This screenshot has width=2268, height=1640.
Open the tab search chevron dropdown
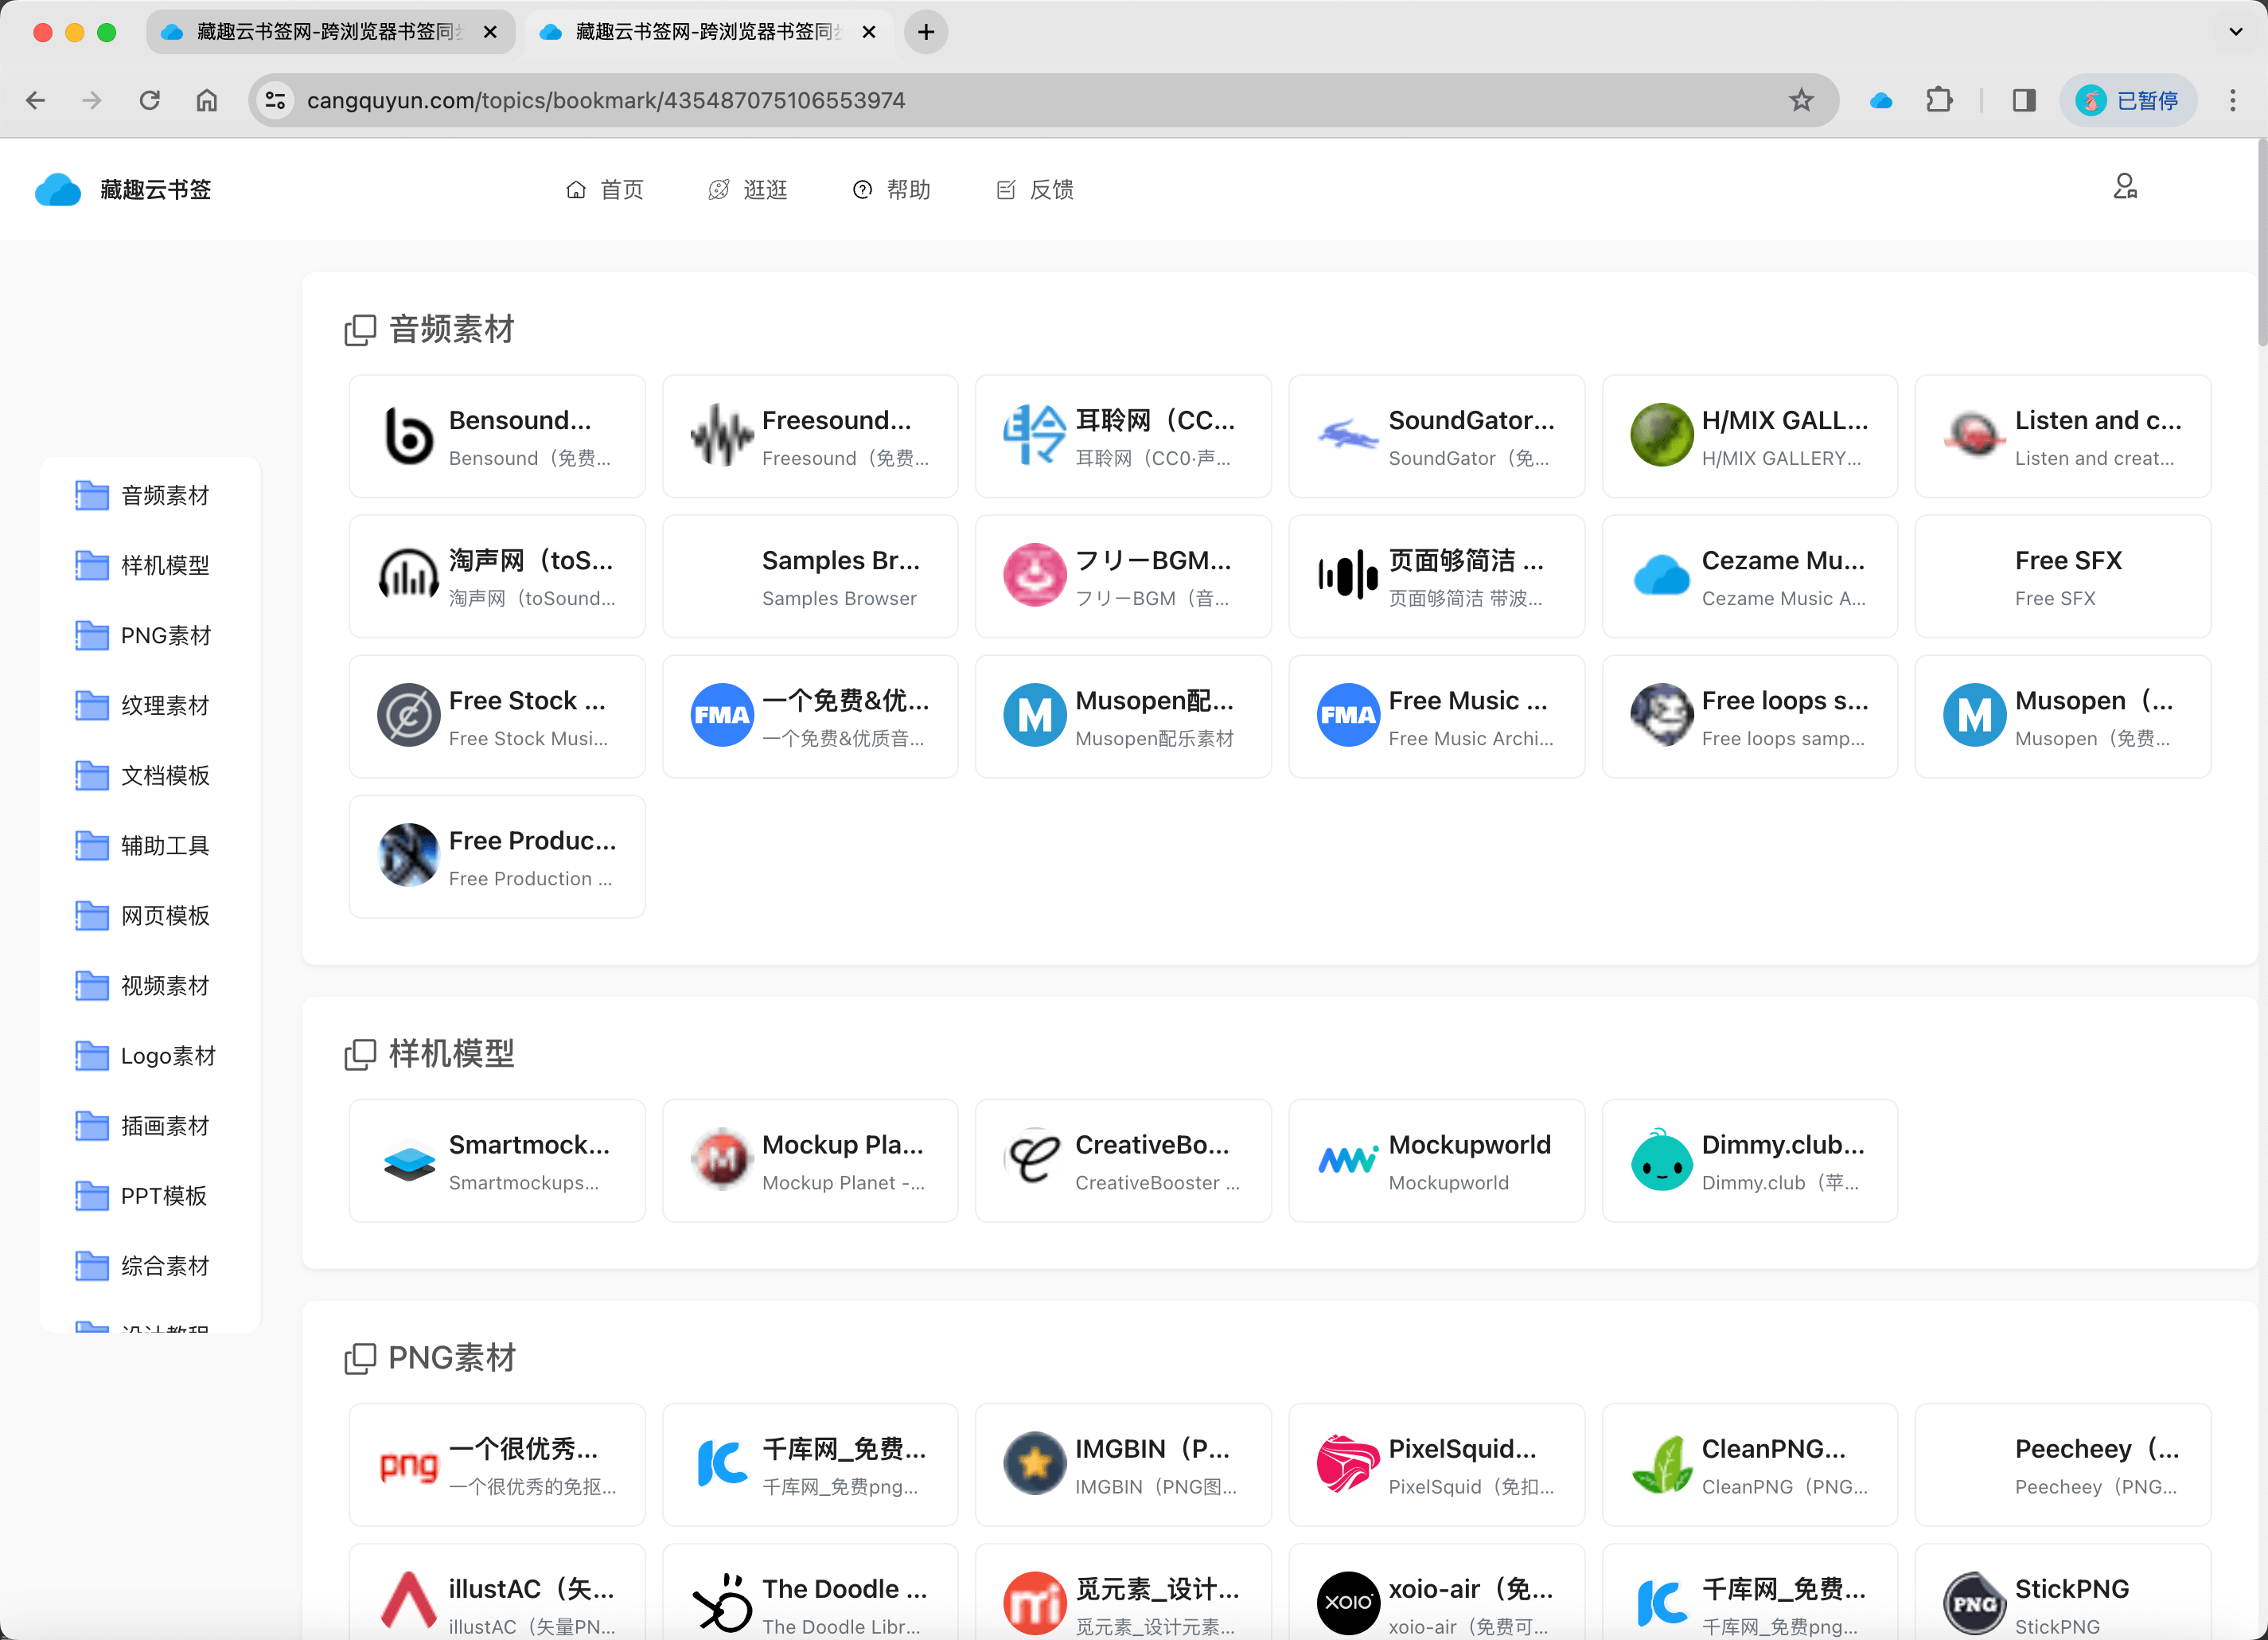tap(2235, 31)
